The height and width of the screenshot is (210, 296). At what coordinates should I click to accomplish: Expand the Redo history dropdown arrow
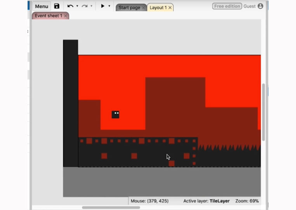tap(92, 6)
